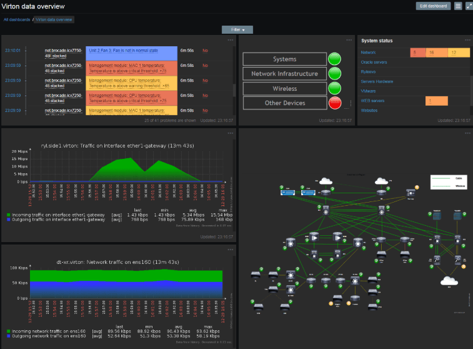473x349 pixels.
Task: Click the red Other Devices status indicator
Action: tap(336, 103)
